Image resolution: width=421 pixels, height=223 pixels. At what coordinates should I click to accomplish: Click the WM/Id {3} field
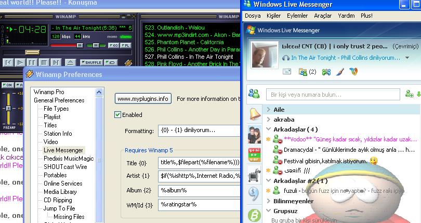pyautogui.click(x=199, y=205)
